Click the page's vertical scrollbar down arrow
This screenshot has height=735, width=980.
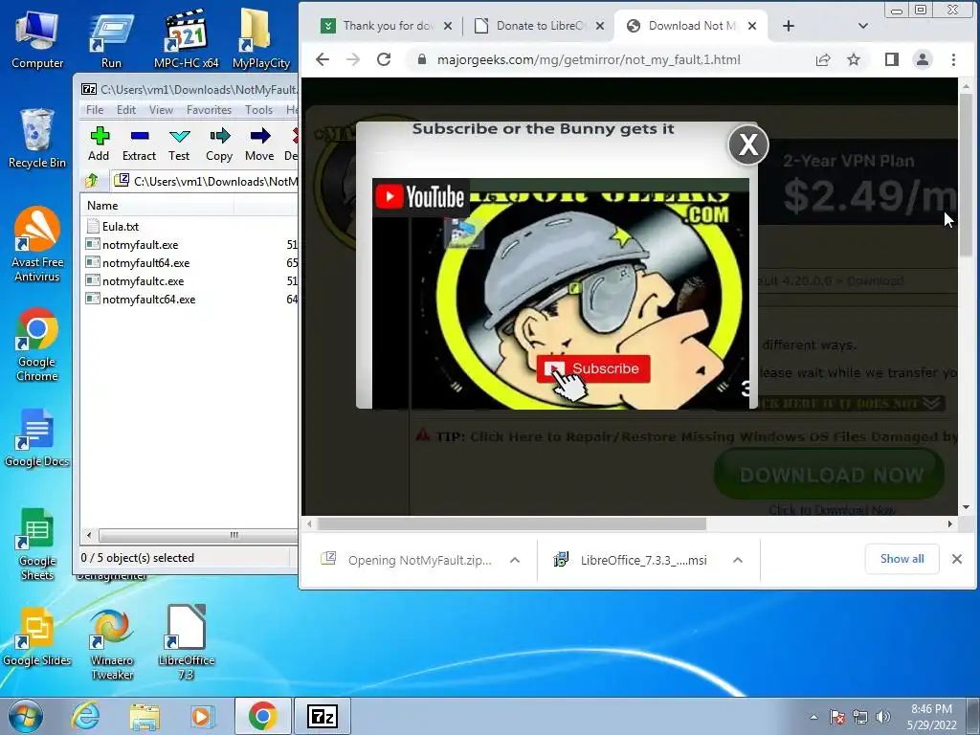[x=966, y=507]
